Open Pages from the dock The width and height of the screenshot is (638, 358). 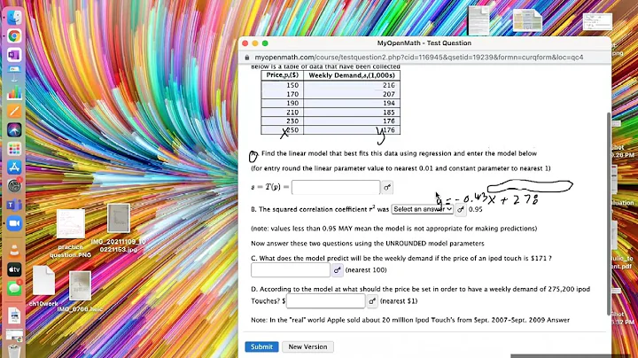14,111
